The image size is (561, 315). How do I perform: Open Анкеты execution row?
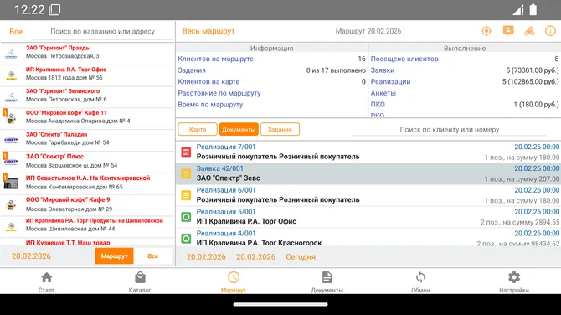point(465,93)
